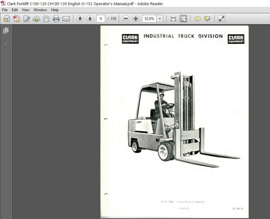The image size is (270, 219).
Task: Switch to read mode with expand arrows icon
Action: click(221, 19)
